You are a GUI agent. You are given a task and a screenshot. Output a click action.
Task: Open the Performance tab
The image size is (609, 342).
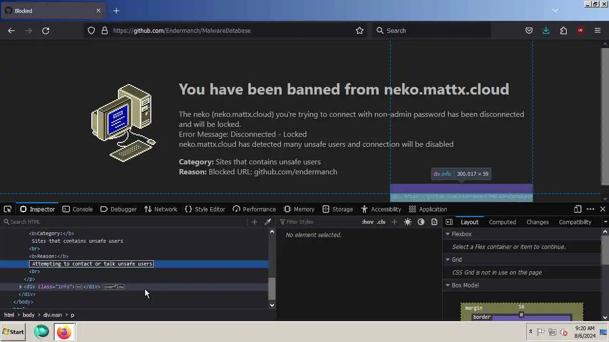[254, 209]
